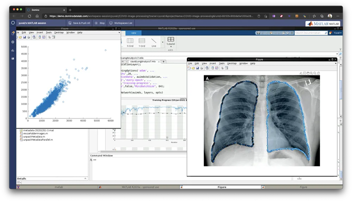Screen dimensions: 352x201
Task: Toggle the Y-Grid option in the ribbon
Action: [x=142, y=42]
